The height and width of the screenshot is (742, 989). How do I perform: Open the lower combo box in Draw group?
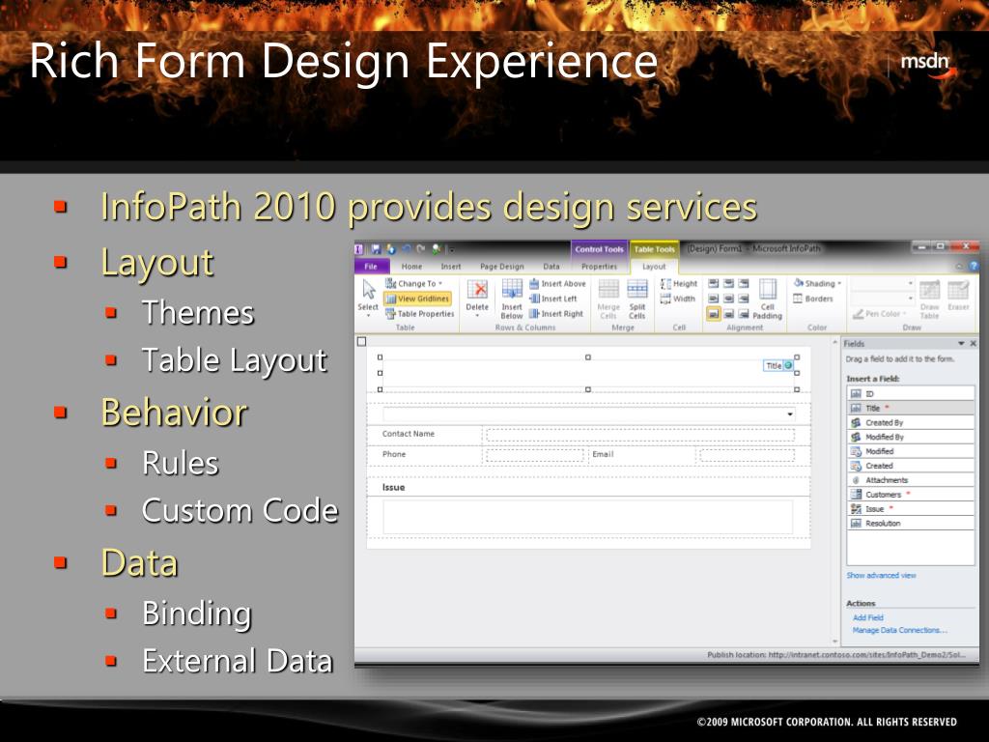point(883,299)
